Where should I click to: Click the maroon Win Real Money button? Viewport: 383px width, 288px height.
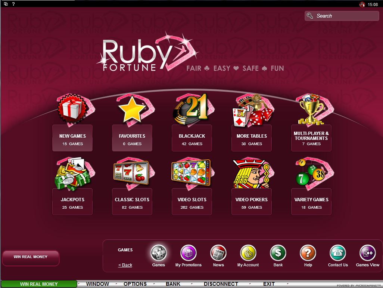[x=31, y=258]
